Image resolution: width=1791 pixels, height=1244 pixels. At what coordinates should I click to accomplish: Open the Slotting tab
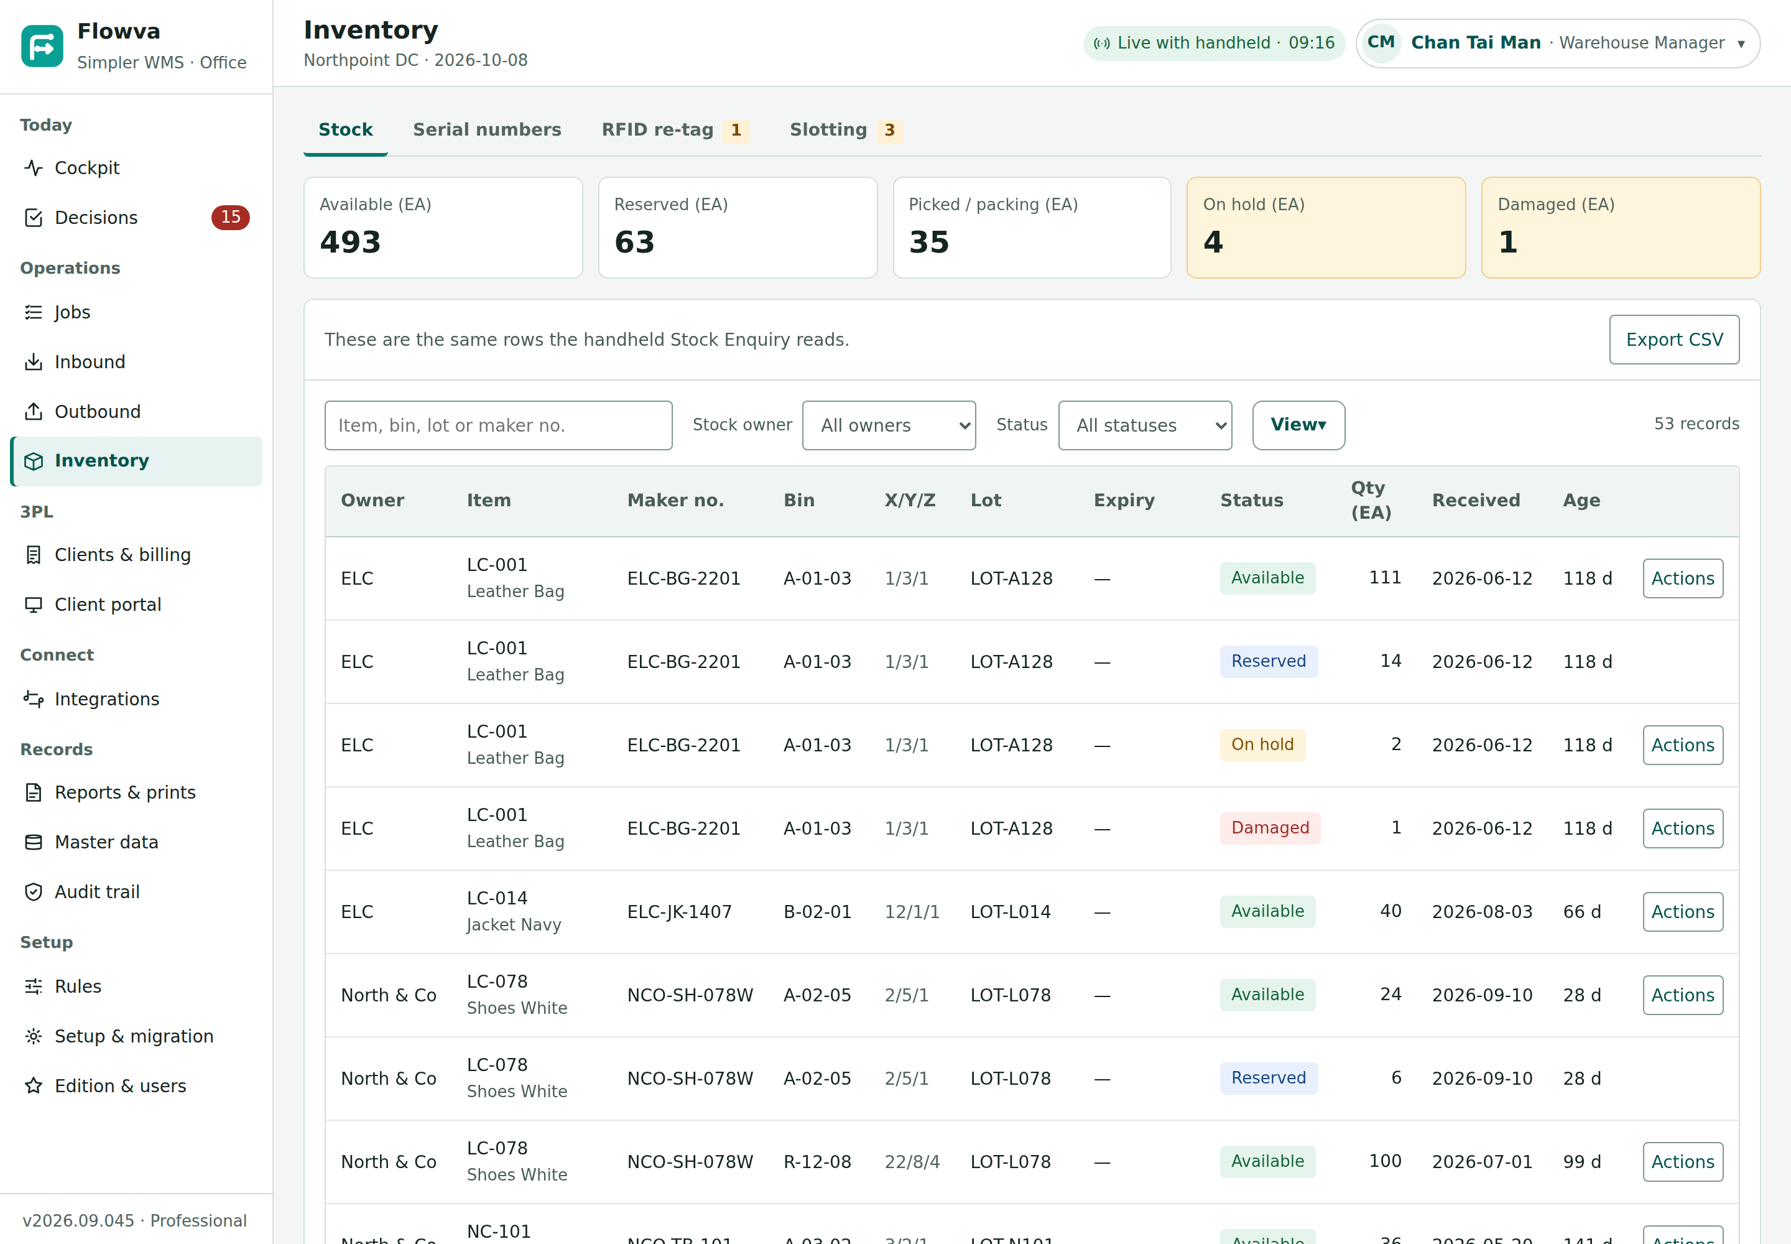click(x=846, y=130)
